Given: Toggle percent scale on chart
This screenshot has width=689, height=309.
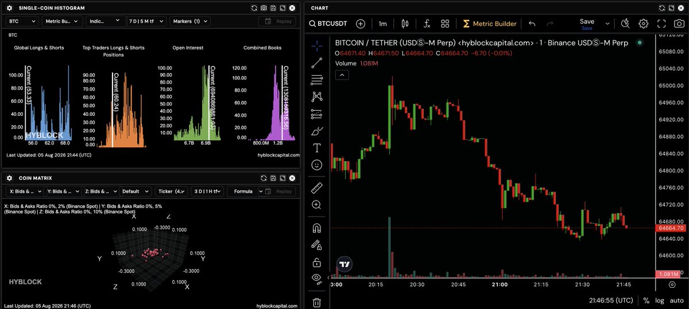Looking at the screenshot, I should pos(647,300).
